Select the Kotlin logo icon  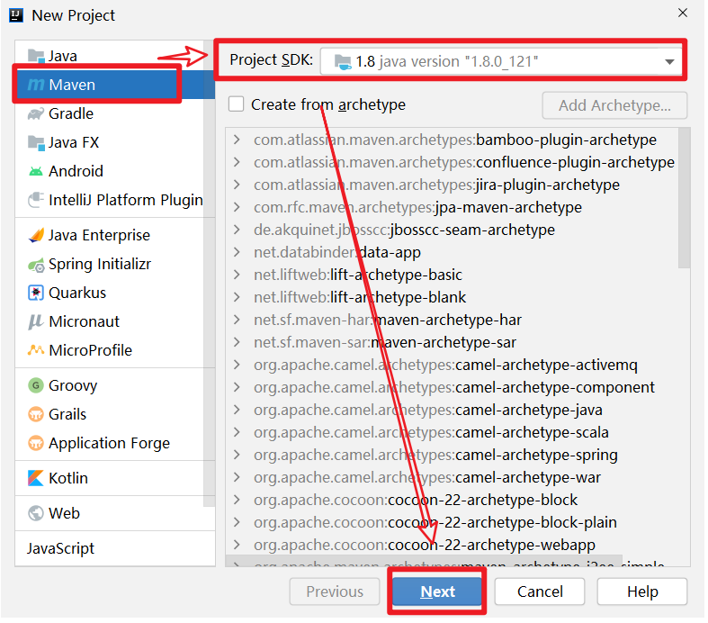click(x=36, y=478)
